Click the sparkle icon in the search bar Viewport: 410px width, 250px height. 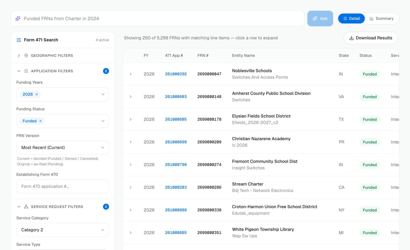[18, 18]
